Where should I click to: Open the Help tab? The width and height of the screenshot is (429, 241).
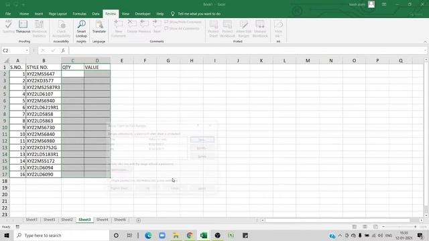[x=160, y=13]
